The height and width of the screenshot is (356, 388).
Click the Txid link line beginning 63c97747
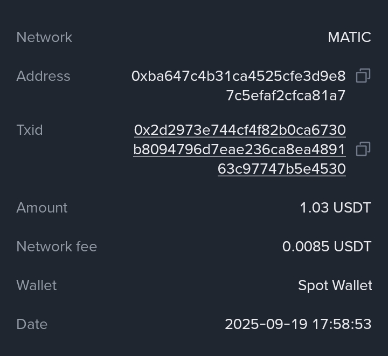pos(281,169)
